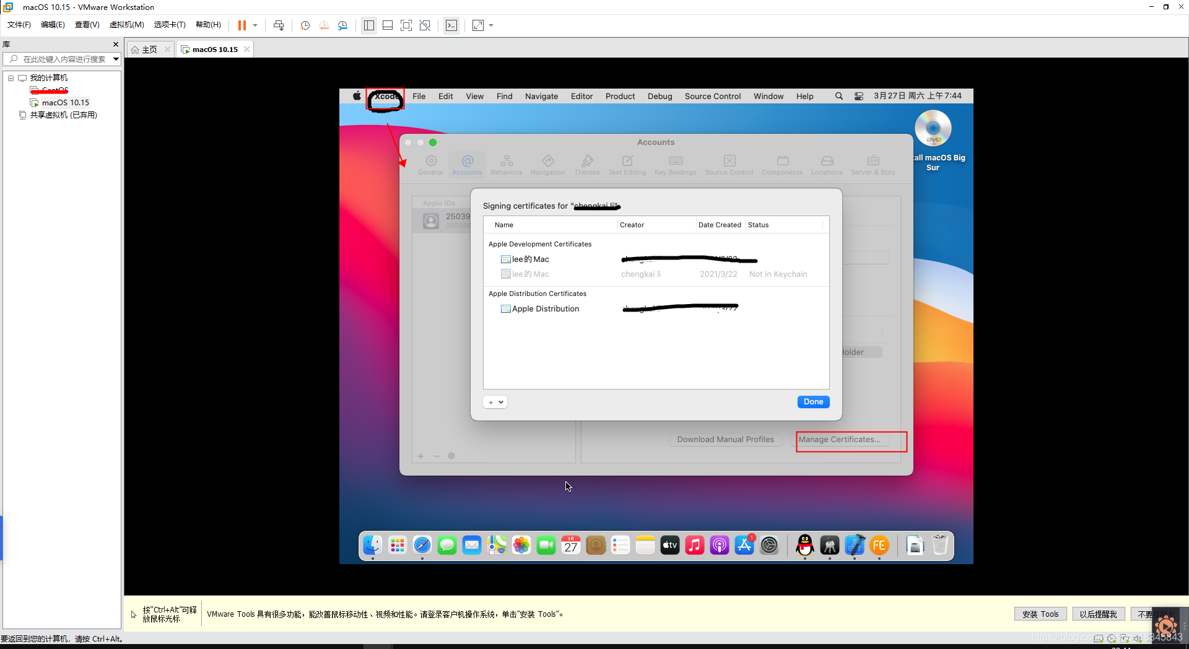
Task: Open the Trash in the Dock
Action: (x=940, y=546)
